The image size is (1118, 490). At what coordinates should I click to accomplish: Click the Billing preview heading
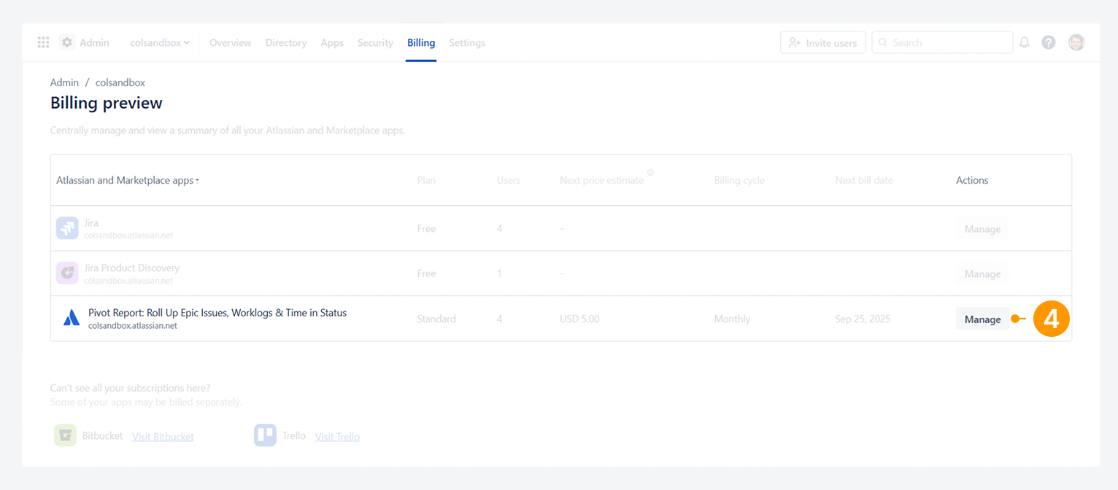107,103
